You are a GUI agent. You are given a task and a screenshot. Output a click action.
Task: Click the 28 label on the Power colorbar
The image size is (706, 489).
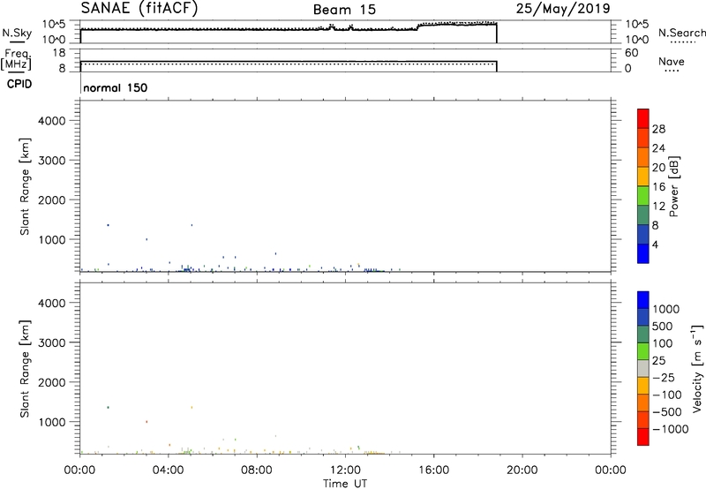658,129
